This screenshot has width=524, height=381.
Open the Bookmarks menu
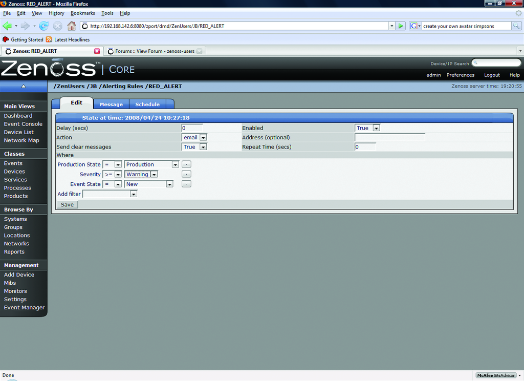coord(83,13)
